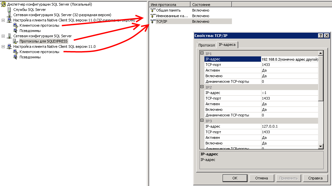Select the IP1 IP-адрес property label

(x=233, y=59)
